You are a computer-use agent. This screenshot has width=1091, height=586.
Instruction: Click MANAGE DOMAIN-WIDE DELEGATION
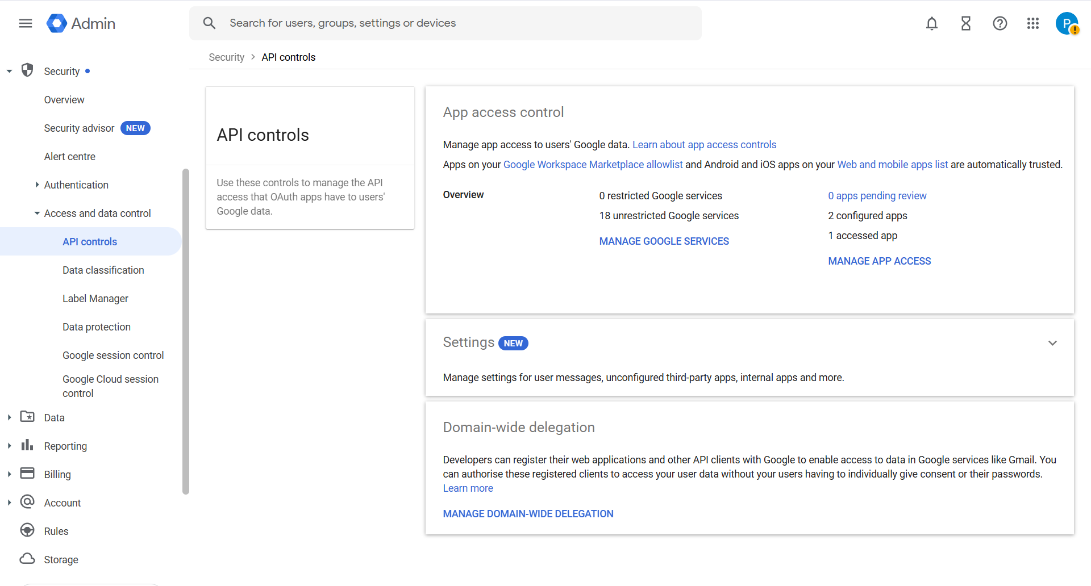pyautogui.click(x=528, y=513)
